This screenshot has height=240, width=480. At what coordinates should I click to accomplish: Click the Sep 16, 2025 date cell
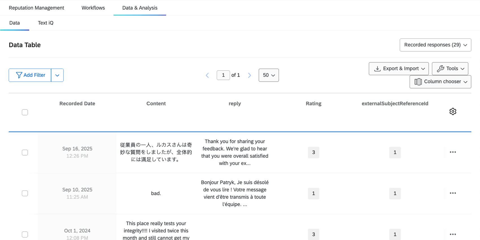[x=77, y=152]
